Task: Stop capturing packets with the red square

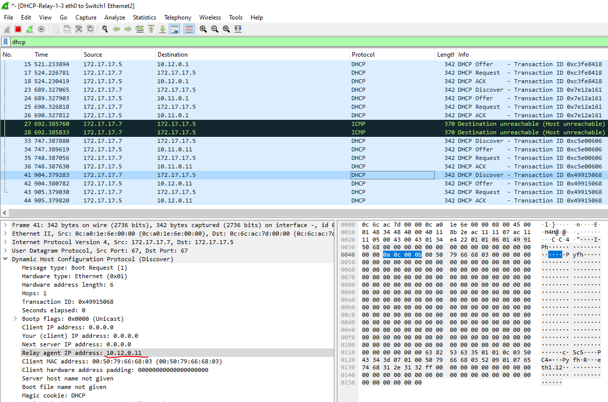Action: 18,30
